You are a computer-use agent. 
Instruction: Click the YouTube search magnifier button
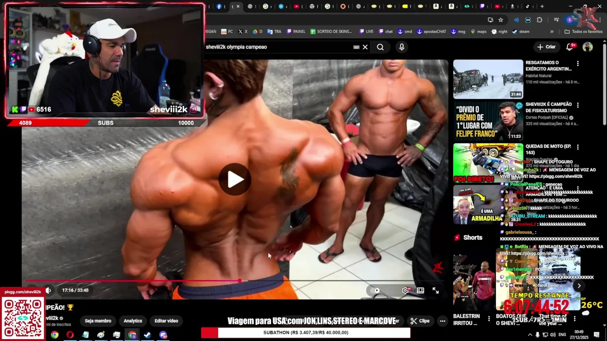pos(380,47)
